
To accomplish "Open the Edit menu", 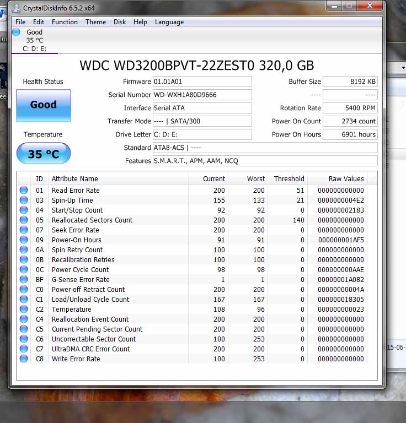I will point(39,22).
